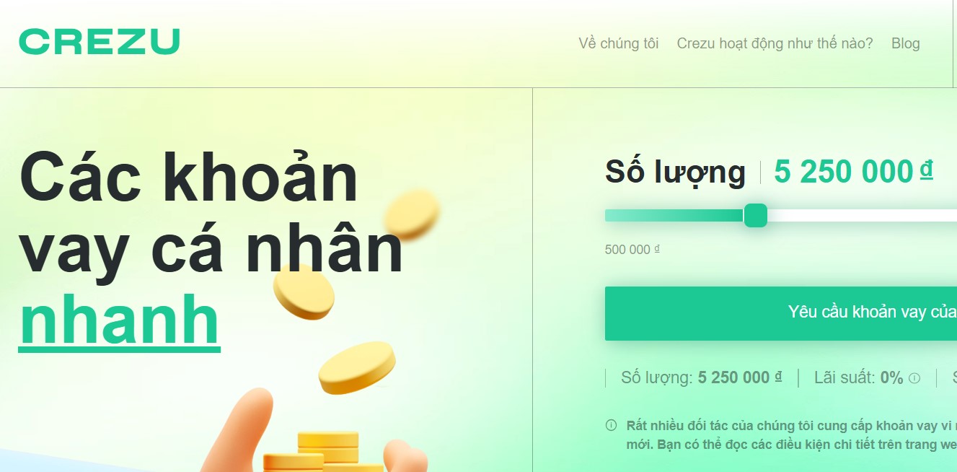Click the blurred coin near the heading
This screenshot has width=957, height=472.
coord(411,214)
